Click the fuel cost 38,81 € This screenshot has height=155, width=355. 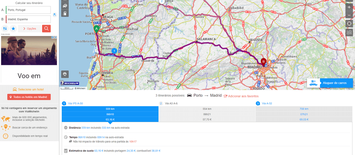click(155, 151)
